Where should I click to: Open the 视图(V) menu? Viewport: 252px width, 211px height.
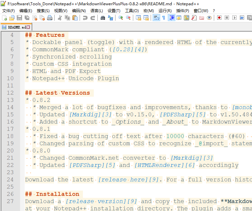click(61, 11)
